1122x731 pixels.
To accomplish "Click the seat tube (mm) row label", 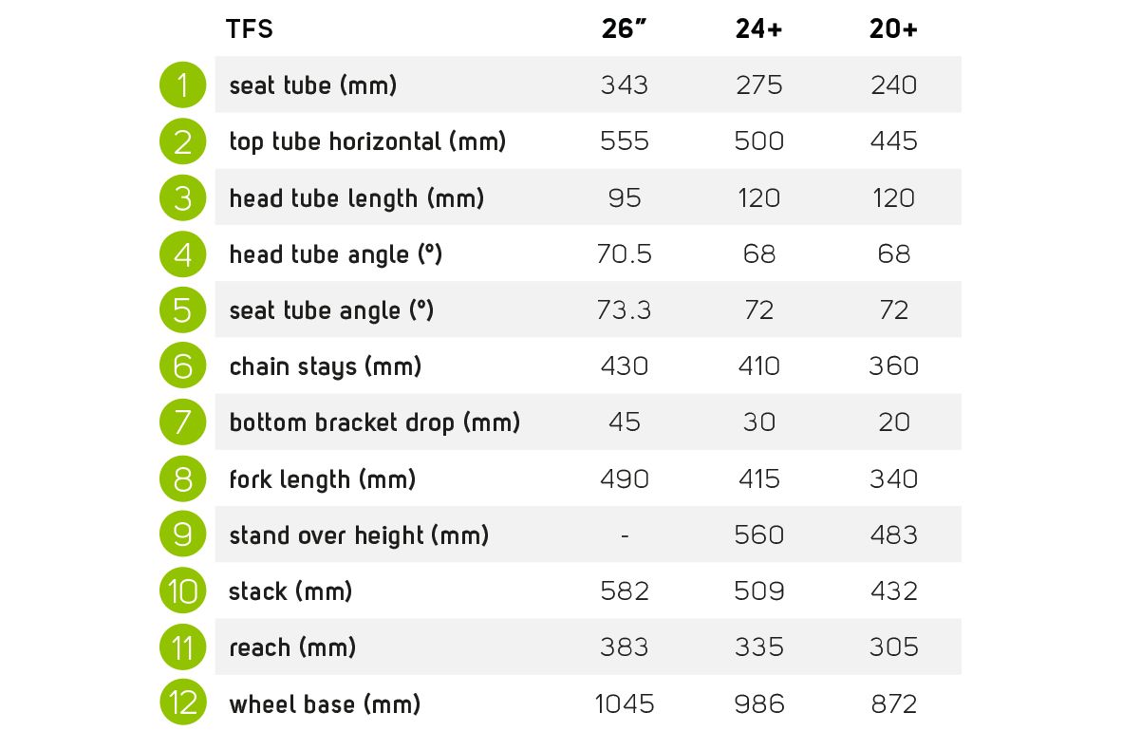I will [x=312, y=85].
